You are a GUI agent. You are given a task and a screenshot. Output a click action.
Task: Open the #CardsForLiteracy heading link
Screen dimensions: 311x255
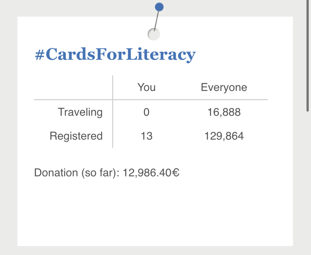pyautogui.click(x=115, y=55)
